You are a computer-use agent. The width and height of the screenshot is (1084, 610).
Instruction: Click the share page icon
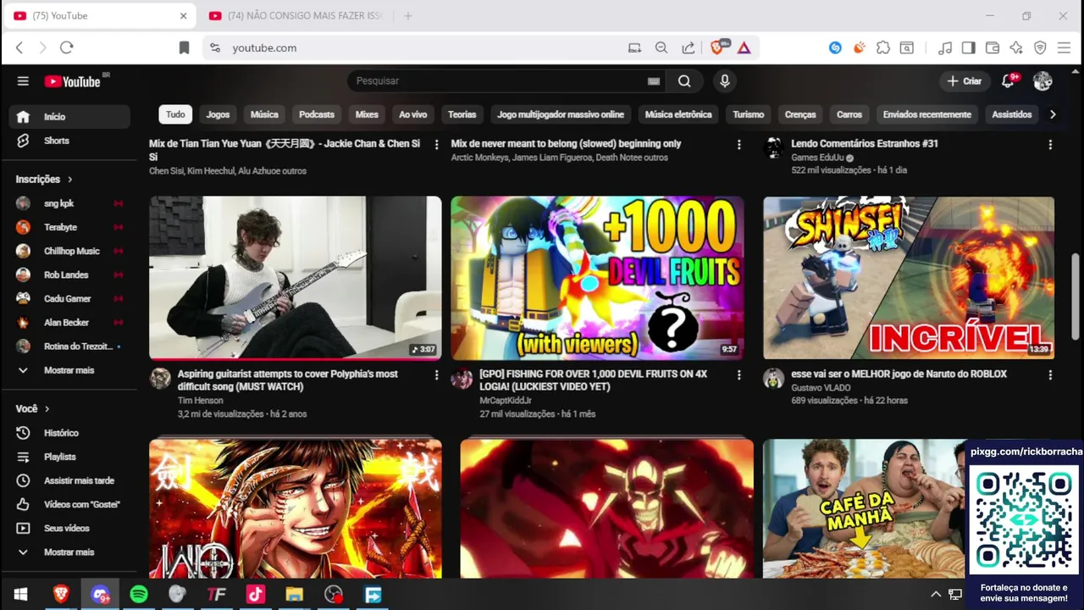[x=689, y=47]
